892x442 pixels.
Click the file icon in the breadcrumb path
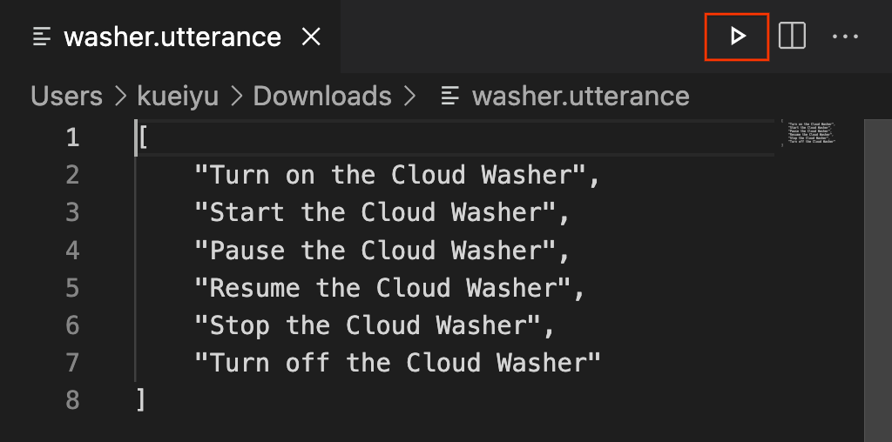[450, 96]
